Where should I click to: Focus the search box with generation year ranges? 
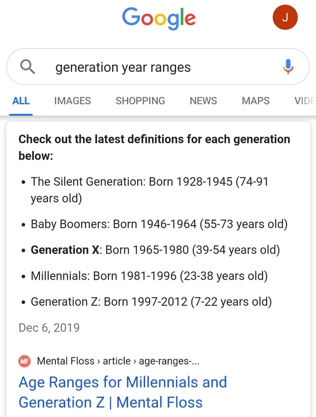pyautogui.click(x=158, y=67)
